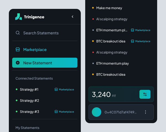Click the plus icon on New Statement
The width and height of the screenshot is (166, 132).
click(x=18, y=63)
